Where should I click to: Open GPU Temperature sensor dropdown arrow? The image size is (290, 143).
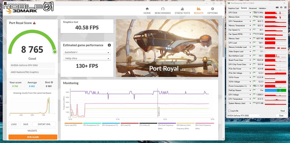coord(250,21)
